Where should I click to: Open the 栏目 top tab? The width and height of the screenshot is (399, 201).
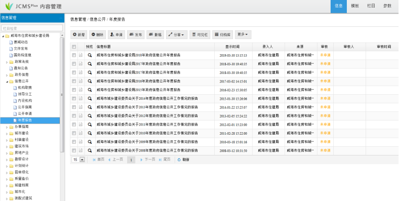point(371,6)
